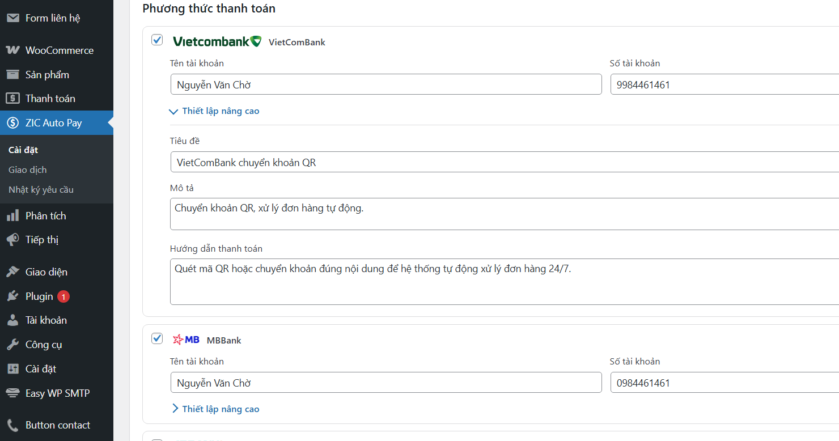Go to Sản phẩm menu
Image resolution: width=839 pixels, height=441 pixels.
[x=57, y=75]
